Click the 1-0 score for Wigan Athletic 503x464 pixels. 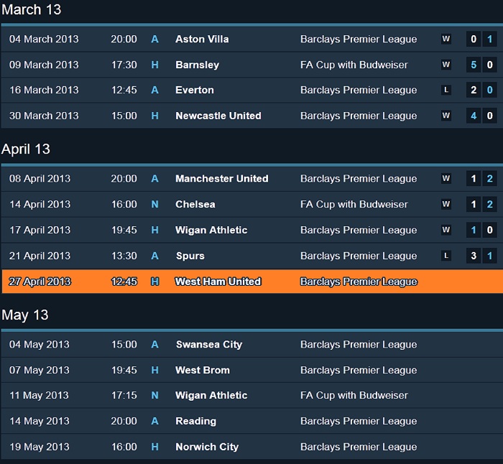(x=481, y=231)
